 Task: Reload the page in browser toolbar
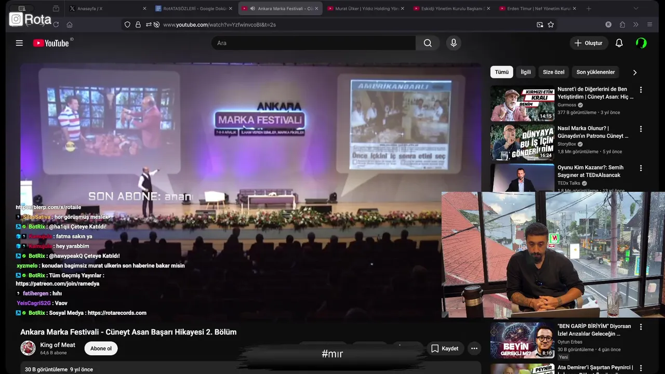pos(56,24)
